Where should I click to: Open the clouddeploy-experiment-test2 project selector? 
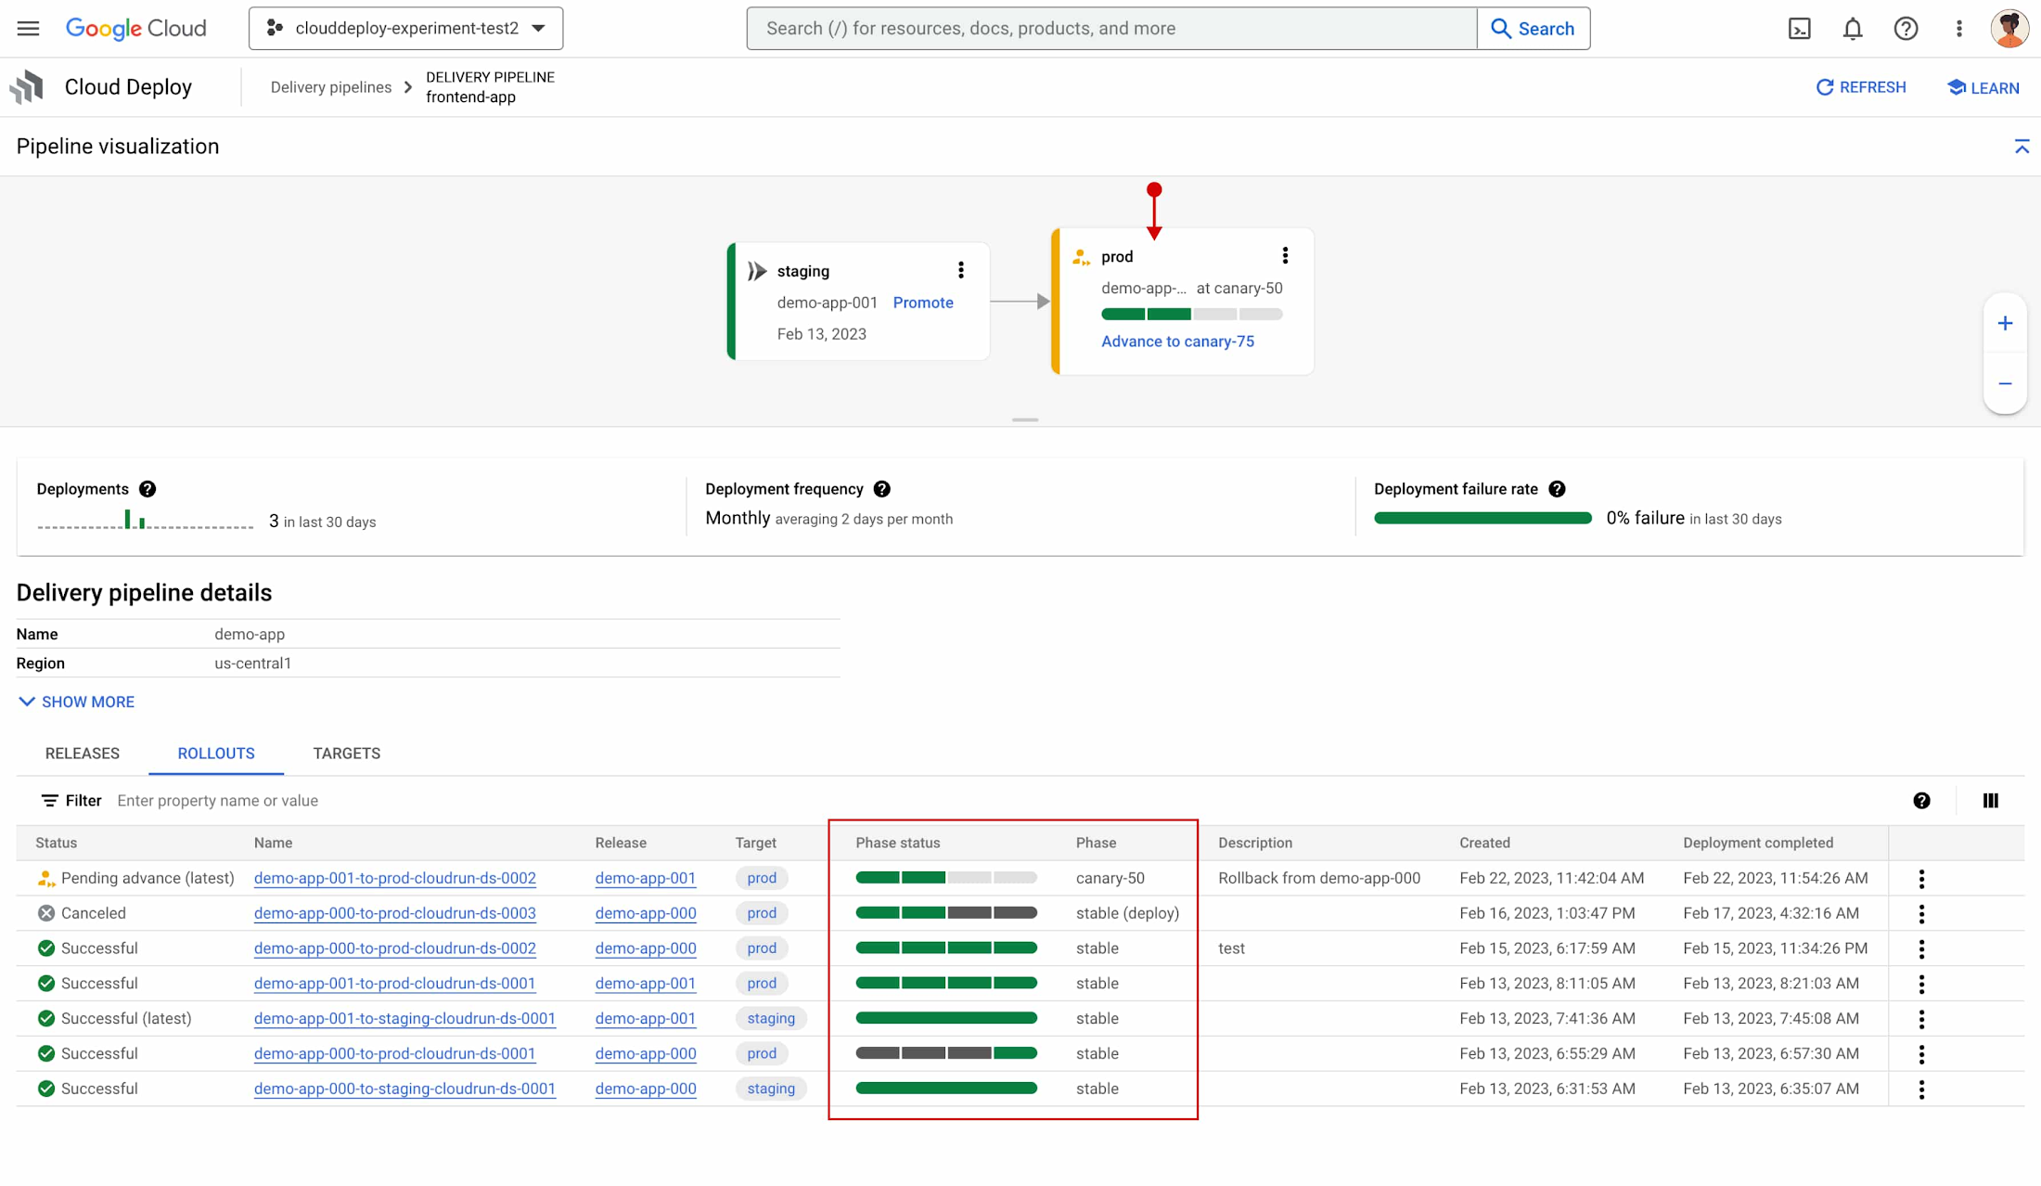(x=405, y=28)
